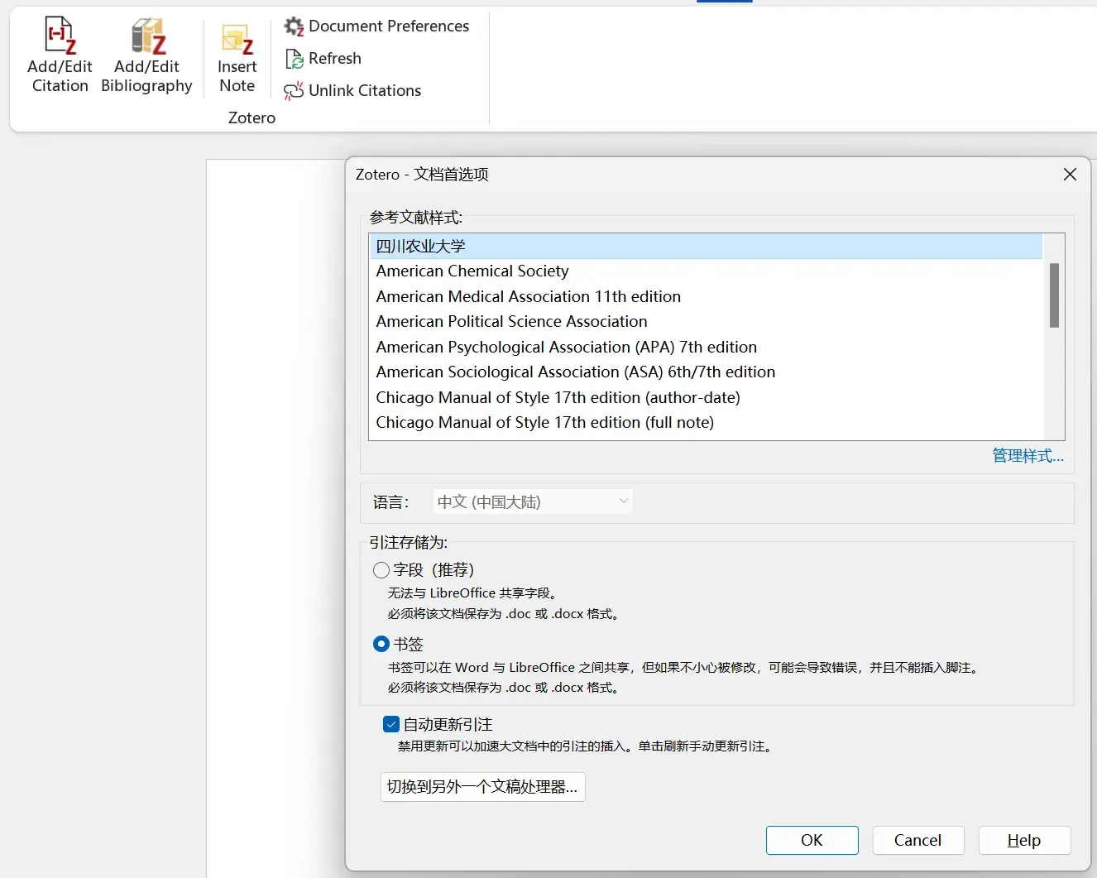Image resolution: width=1097 pixels, height=878 pixels.
Task: Select 四川农业大学 citation style
Action: pyautogui.click(x=705, y=247)
